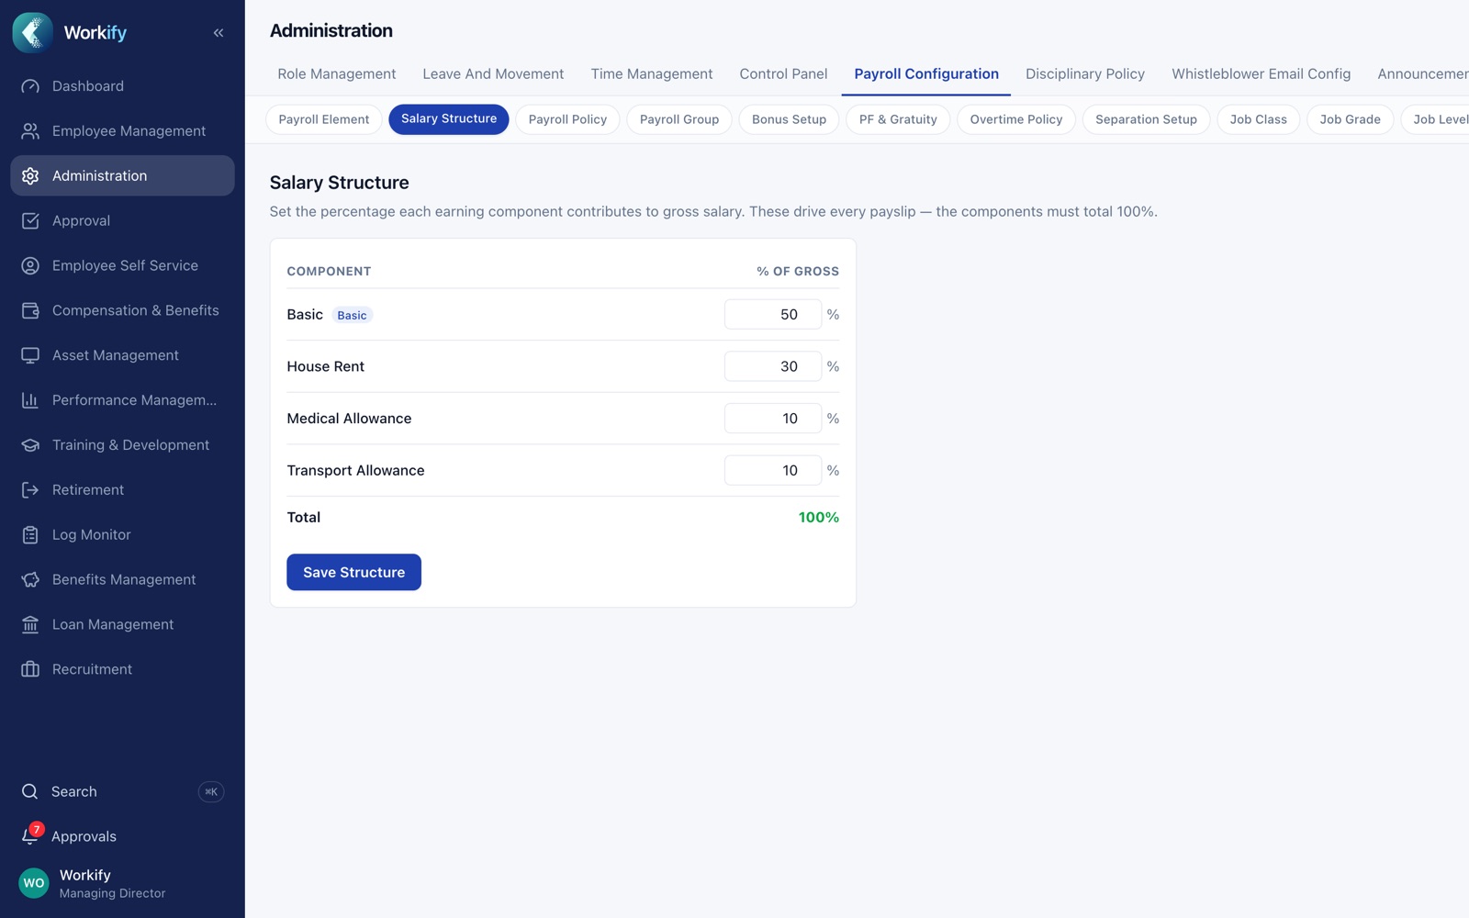The width and height of the screenshot is (1469, 918).
Task: Click the Administration gear icon
Action: (x=30, y=176)
